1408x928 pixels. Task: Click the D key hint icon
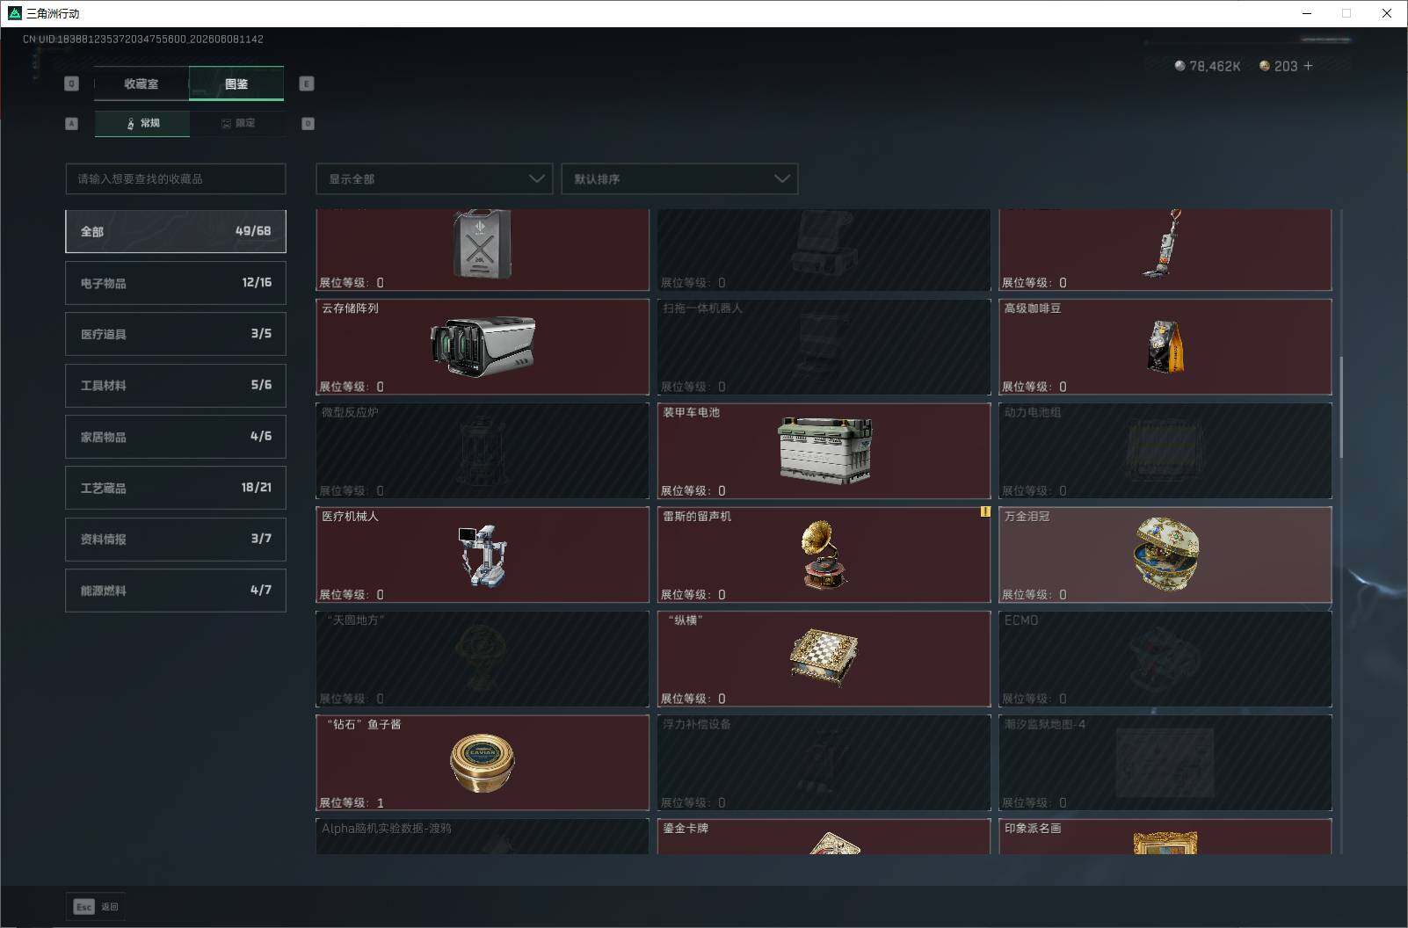tap(308, 124)
